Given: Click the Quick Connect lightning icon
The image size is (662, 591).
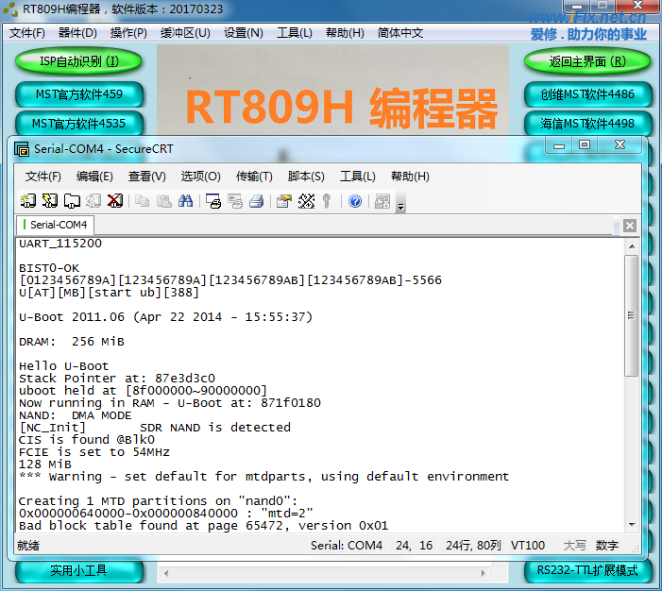Looking at the screenshot, I should click(50, 201).
